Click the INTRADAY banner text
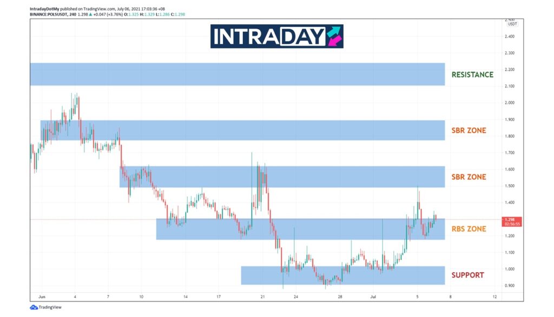This screenshot has width=554, height=317. coord(268,36)
